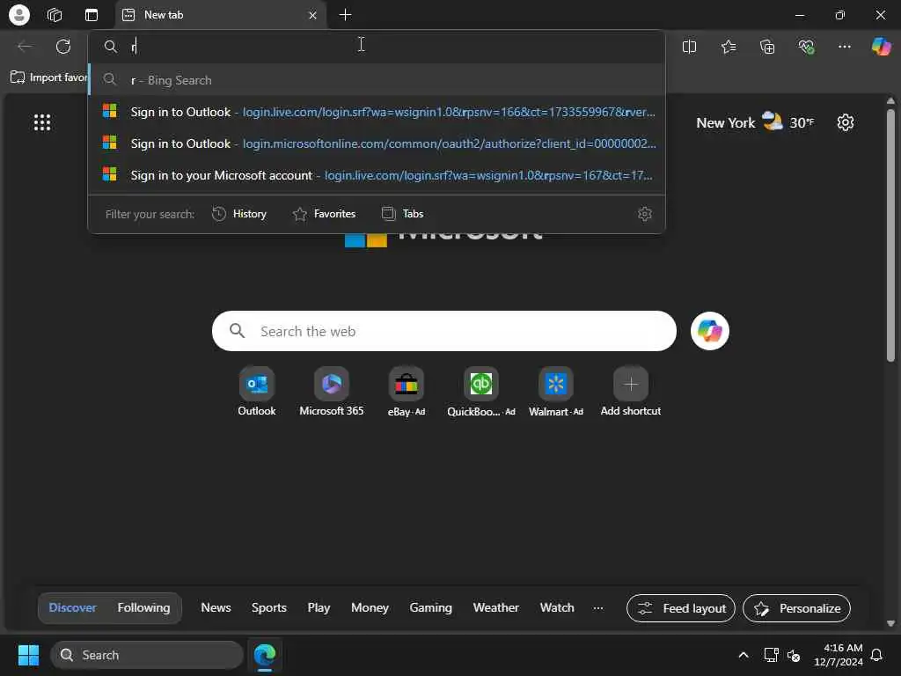Open the News feed category

(216, 607)
